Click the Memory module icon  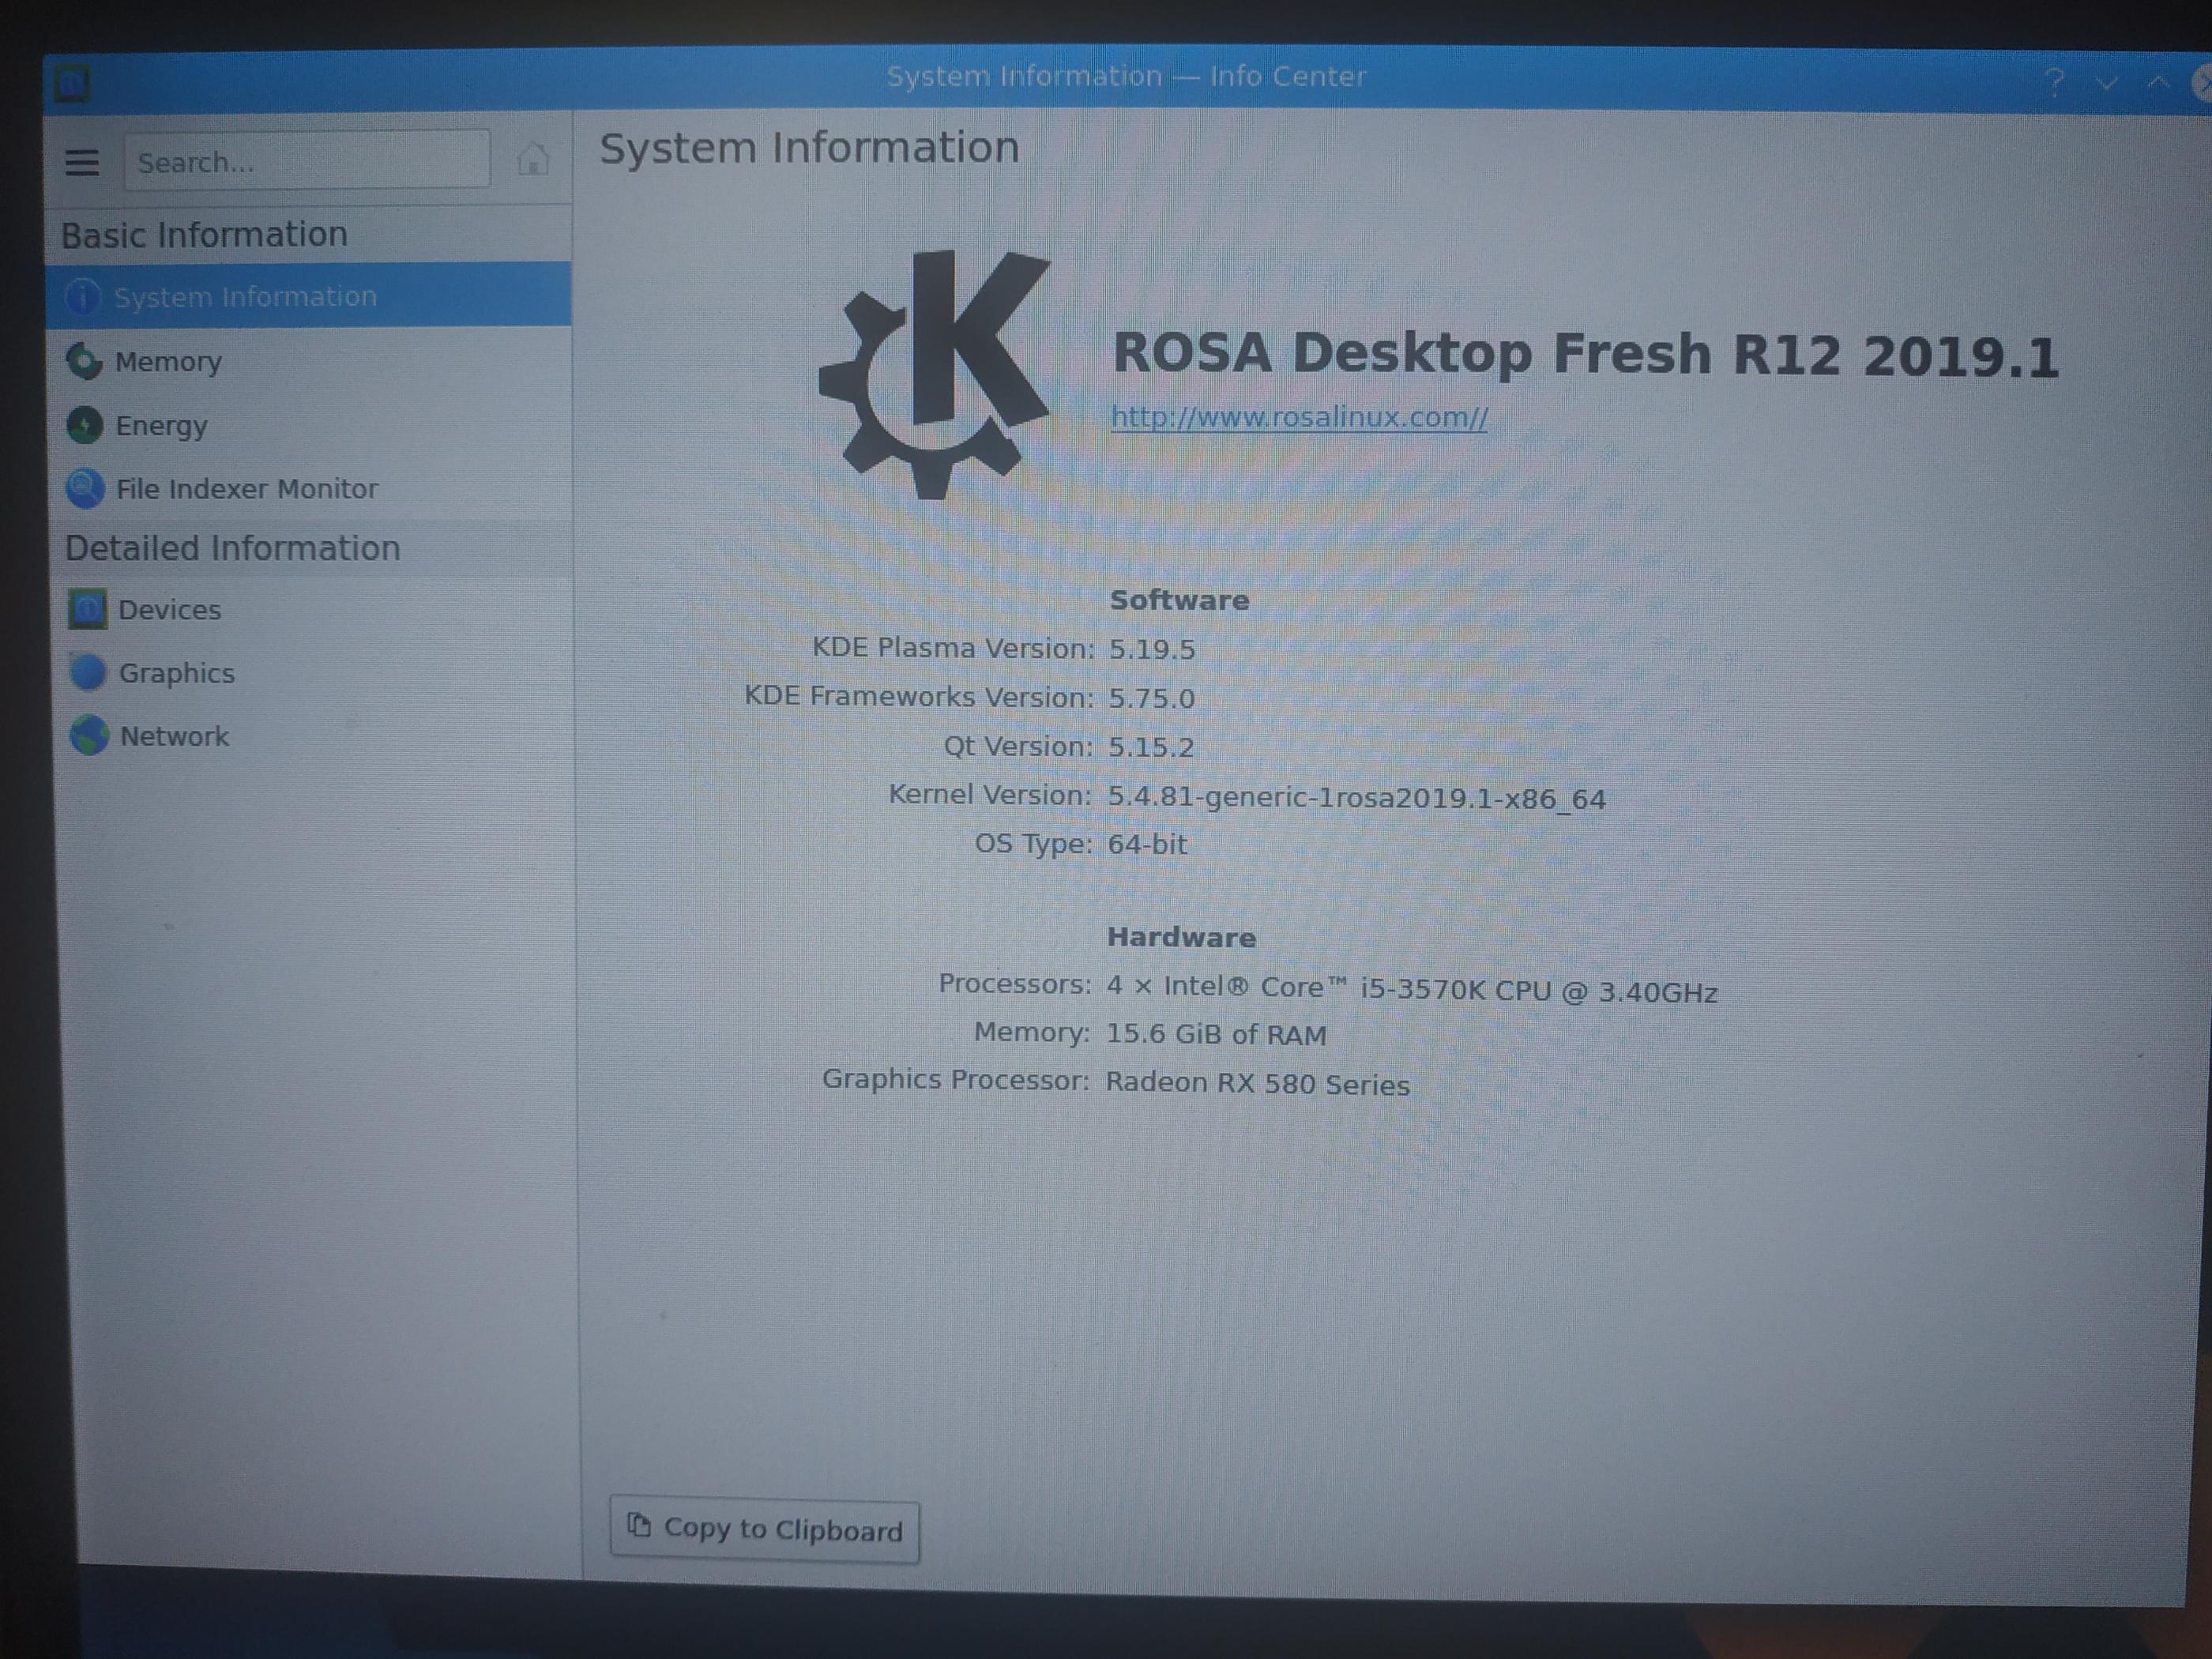(85, 361)
